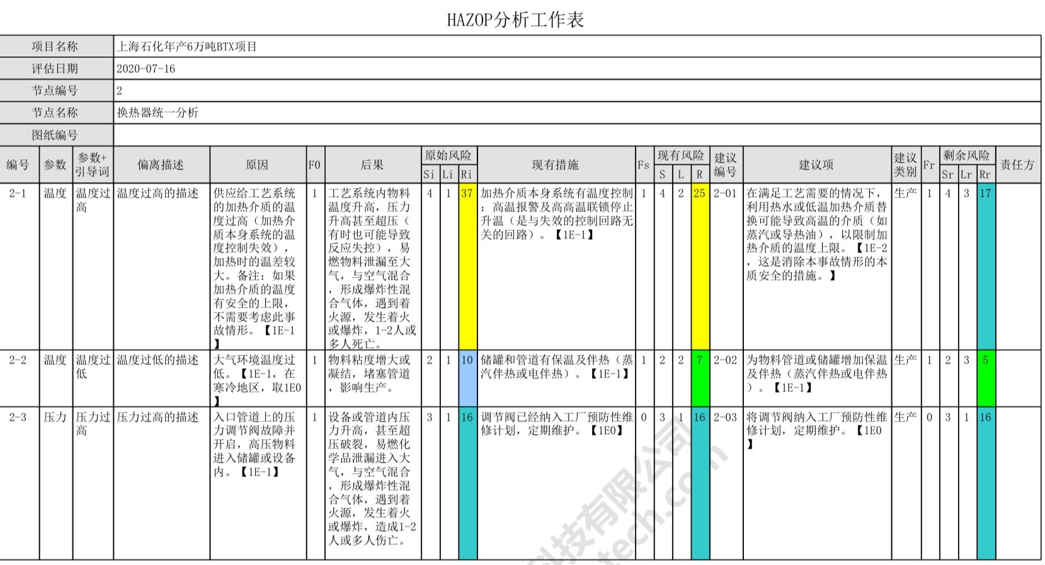Viewport: 1045px width, 565px height.
Task: Click the title HAZOP分析工作表
Action: click(515, 20)
